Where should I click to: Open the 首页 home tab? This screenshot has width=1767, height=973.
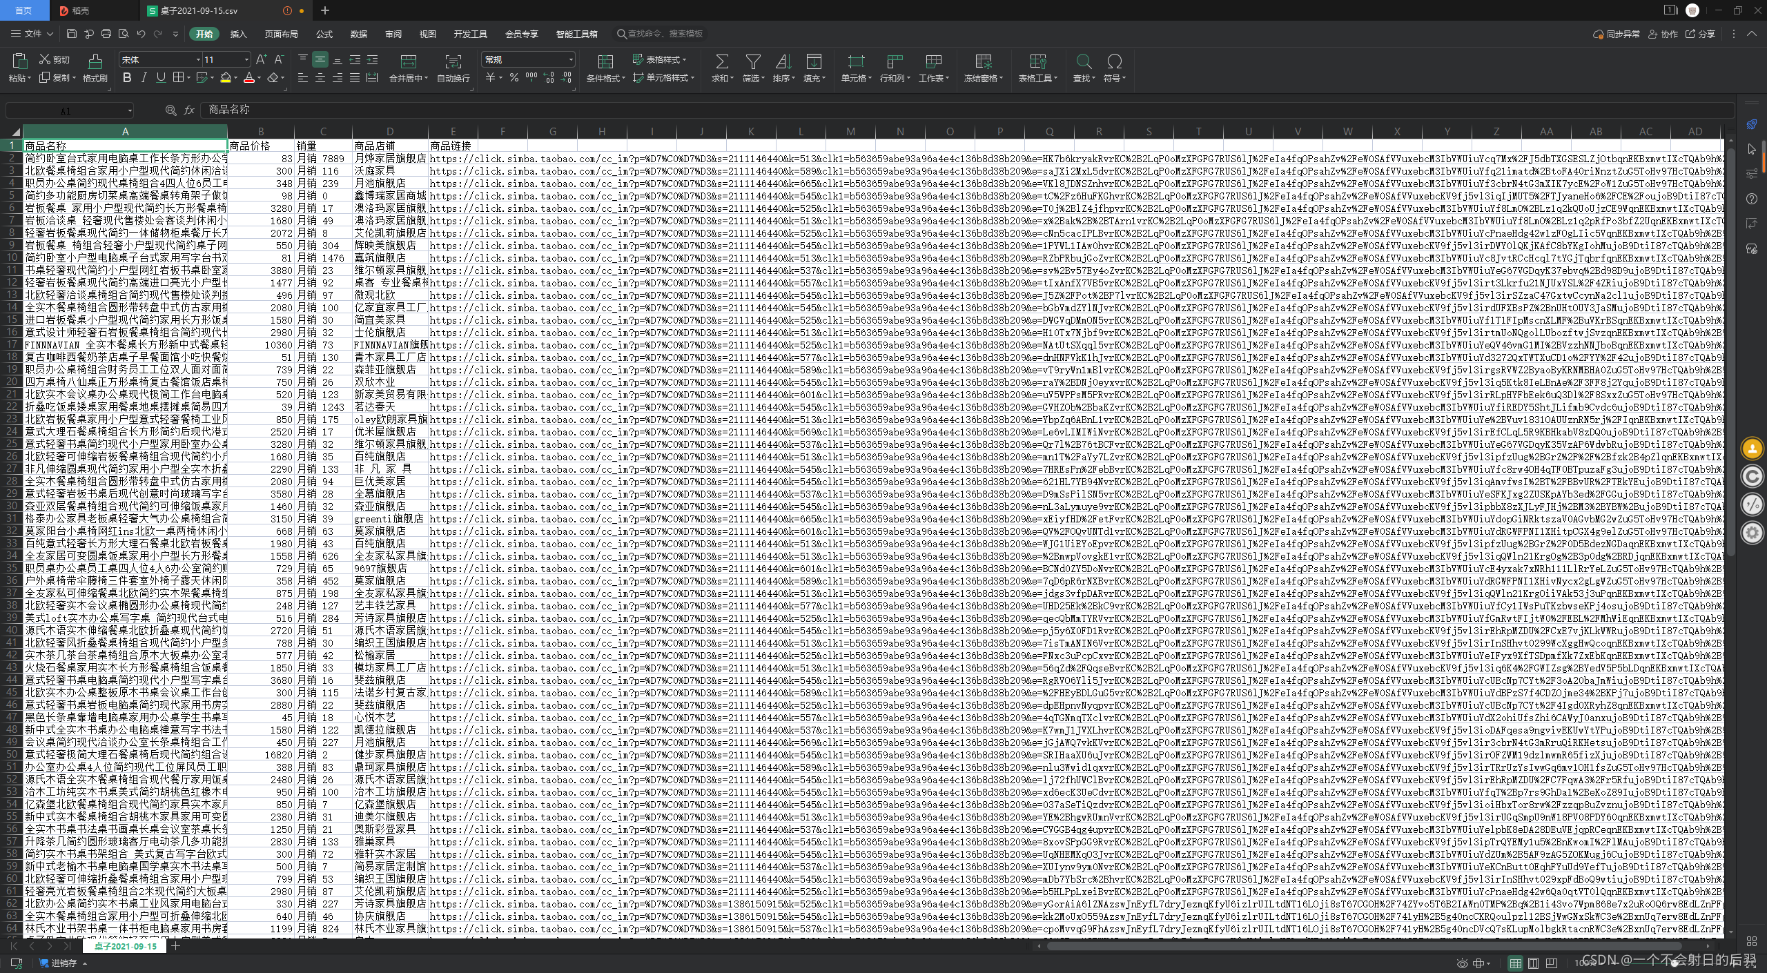(x=24, y=10)
